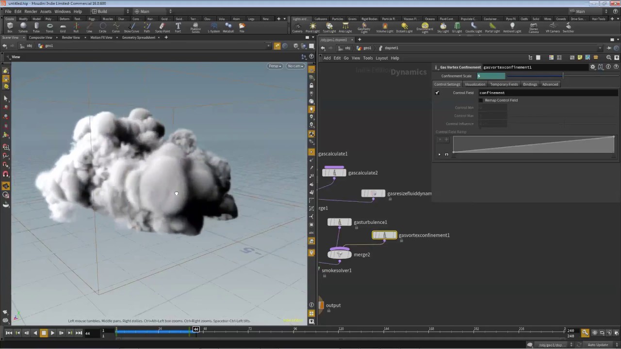Switch to the Render View tab

tap(71, 37)
